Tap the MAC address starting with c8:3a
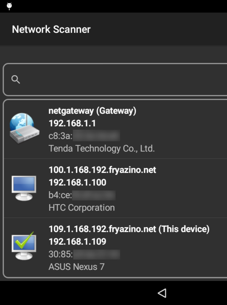227x305 pixels. click(84, 136)
